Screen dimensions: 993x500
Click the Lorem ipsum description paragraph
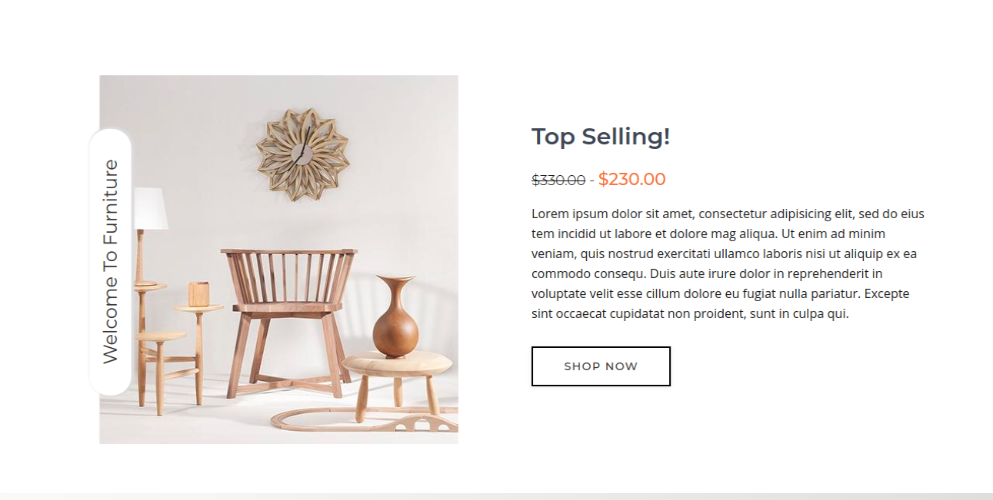[728, 263]
